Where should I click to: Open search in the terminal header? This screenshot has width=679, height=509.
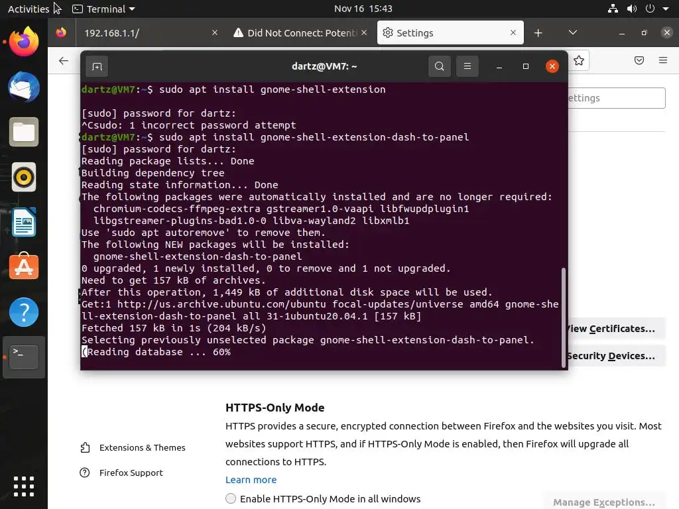(x=440, y=66)
